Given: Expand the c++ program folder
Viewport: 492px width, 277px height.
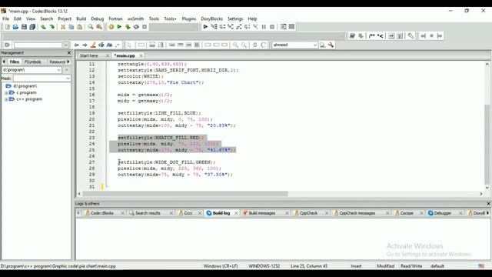Looking at the screenshot, I should [6, 99].
